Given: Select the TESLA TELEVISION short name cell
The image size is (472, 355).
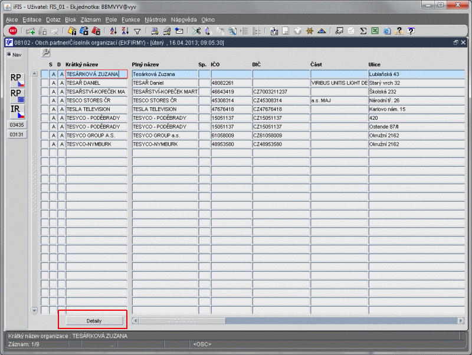Looking at the screenshot, I should point(97,109).
